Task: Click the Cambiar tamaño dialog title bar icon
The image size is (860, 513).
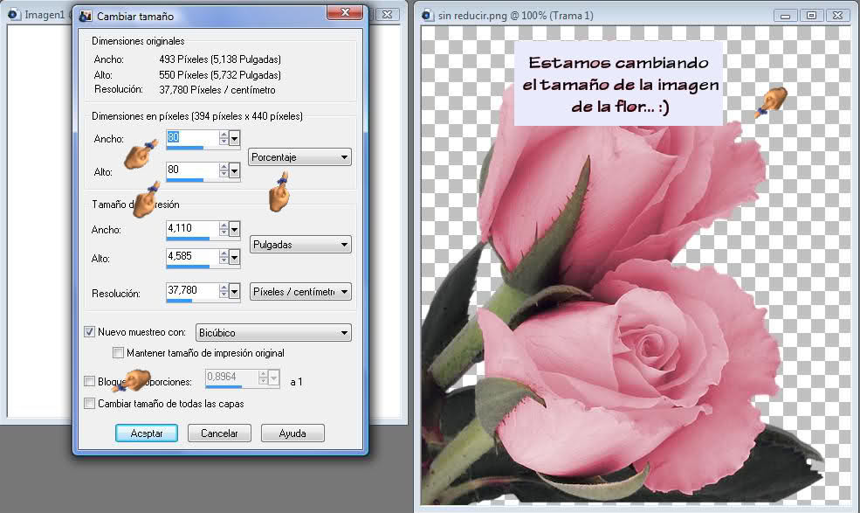Action: (85, 16)
